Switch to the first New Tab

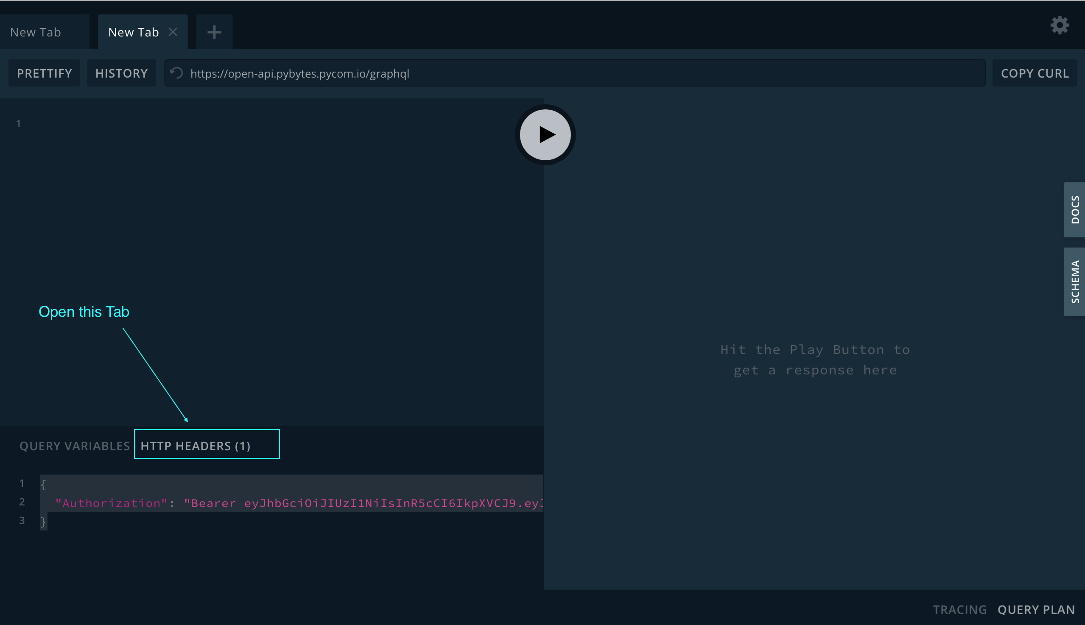36,32
